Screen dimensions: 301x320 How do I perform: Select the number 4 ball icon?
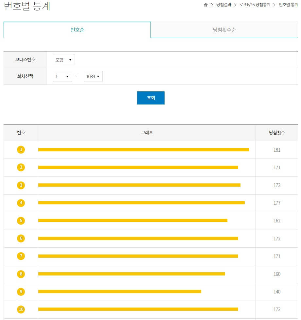pos(21,203)
